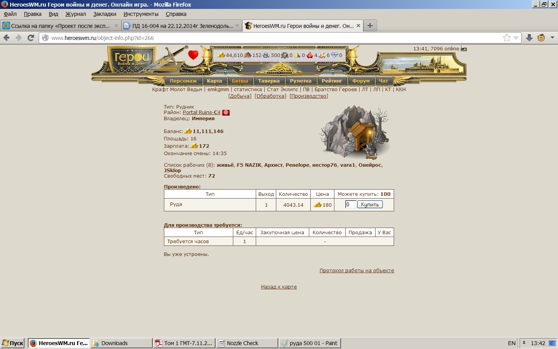Switch to Downloads in the taskbar
The image size is (558, 349).
122,343
